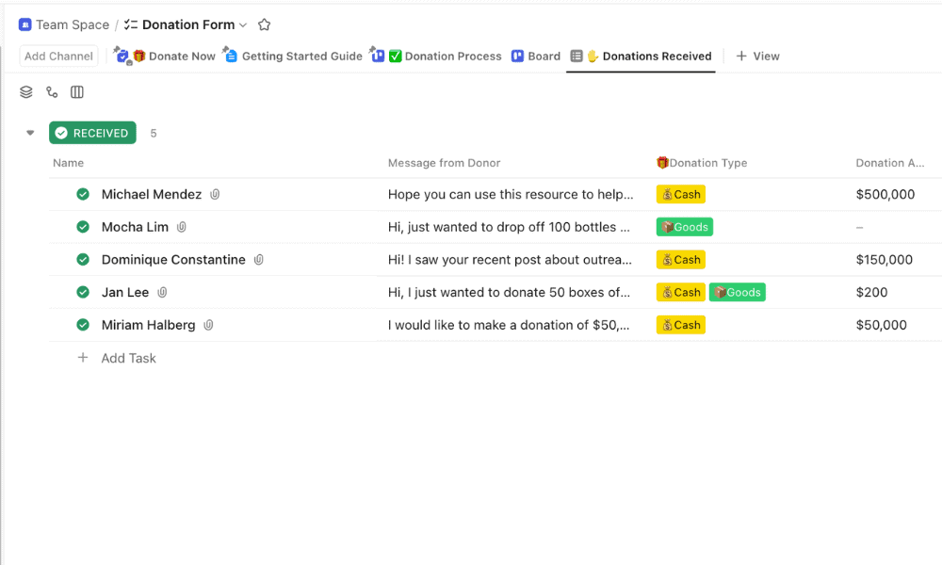Open the Getting Started Guide tab

pyautogui.click(x=293, y=56)
